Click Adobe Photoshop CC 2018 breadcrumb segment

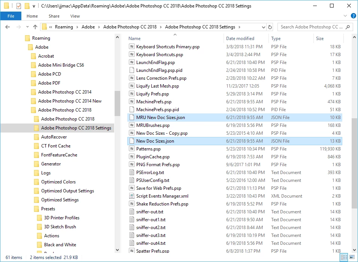[130, 27]
